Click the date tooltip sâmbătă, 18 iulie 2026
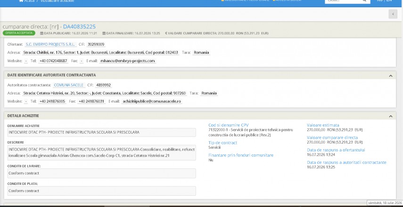The width and height of the screenshot is (403, 207). click(385, 203)
